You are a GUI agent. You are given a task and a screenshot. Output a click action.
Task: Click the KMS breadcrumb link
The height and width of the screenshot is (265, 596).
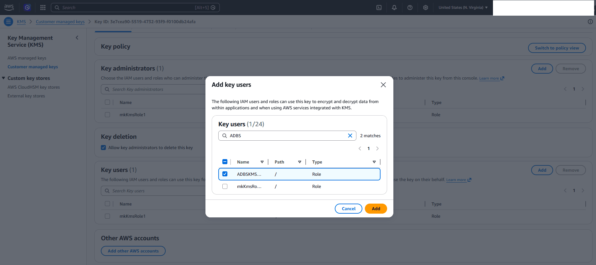click(x=21, y=22)
